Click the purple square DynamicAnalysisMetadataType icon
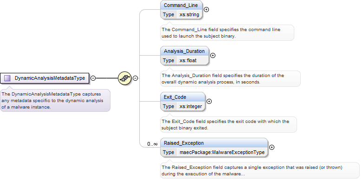This screenshot has width=363, height=180. pyautogui.click(x=7, y=78)
